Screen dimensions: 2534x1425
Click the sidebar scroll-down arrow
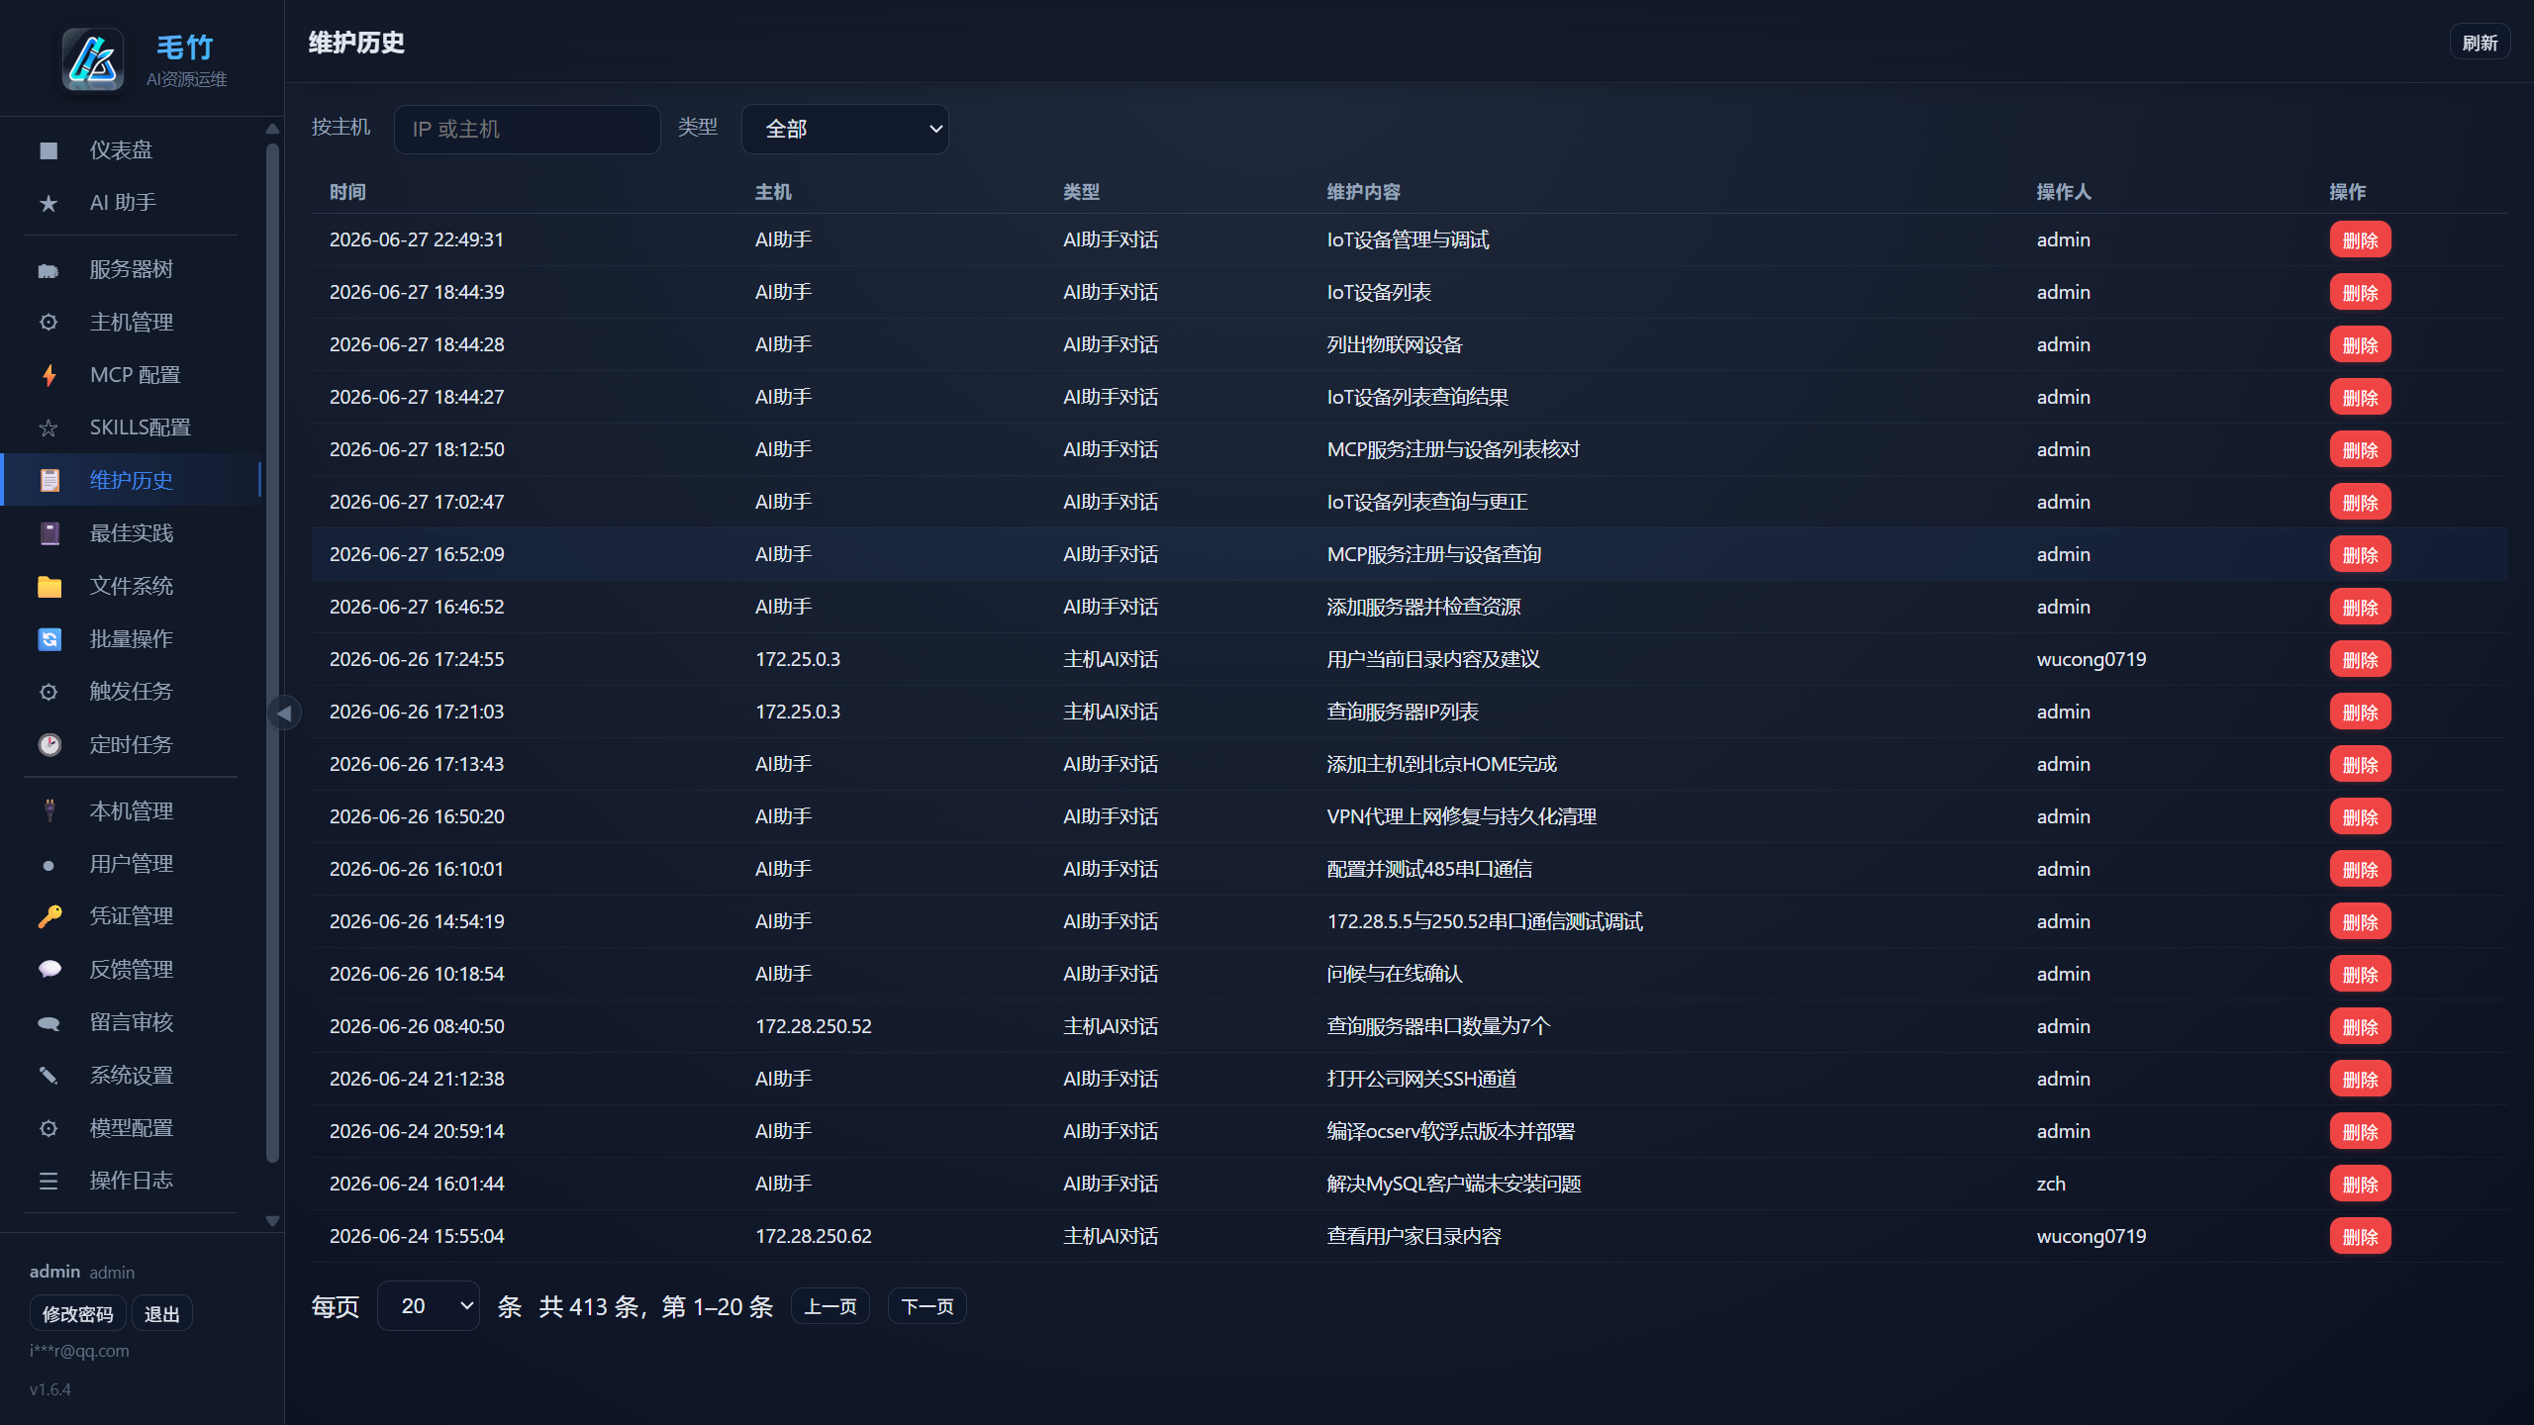coord(272,1221)
